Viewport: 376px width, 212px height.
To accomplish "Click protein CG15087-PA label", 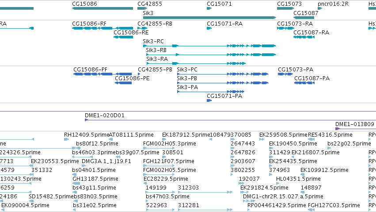I will point(312,78).
